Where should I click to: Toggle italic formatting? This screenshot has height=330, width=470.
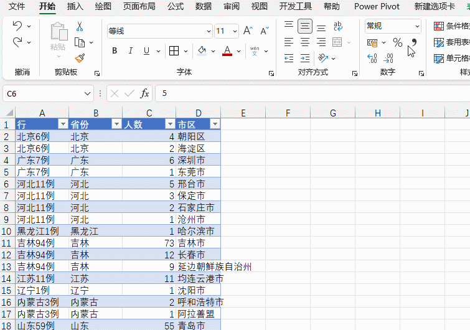[x=130, y=51]
